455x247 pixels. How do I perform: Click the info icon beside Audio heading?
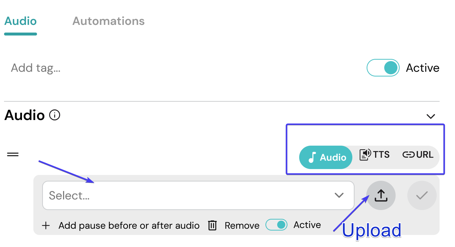point(55,116)
